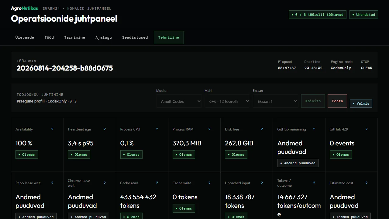The height and width of the screenshot is (219, 389).
Task: Open the Tööd tab
Action: coord(49,37)
